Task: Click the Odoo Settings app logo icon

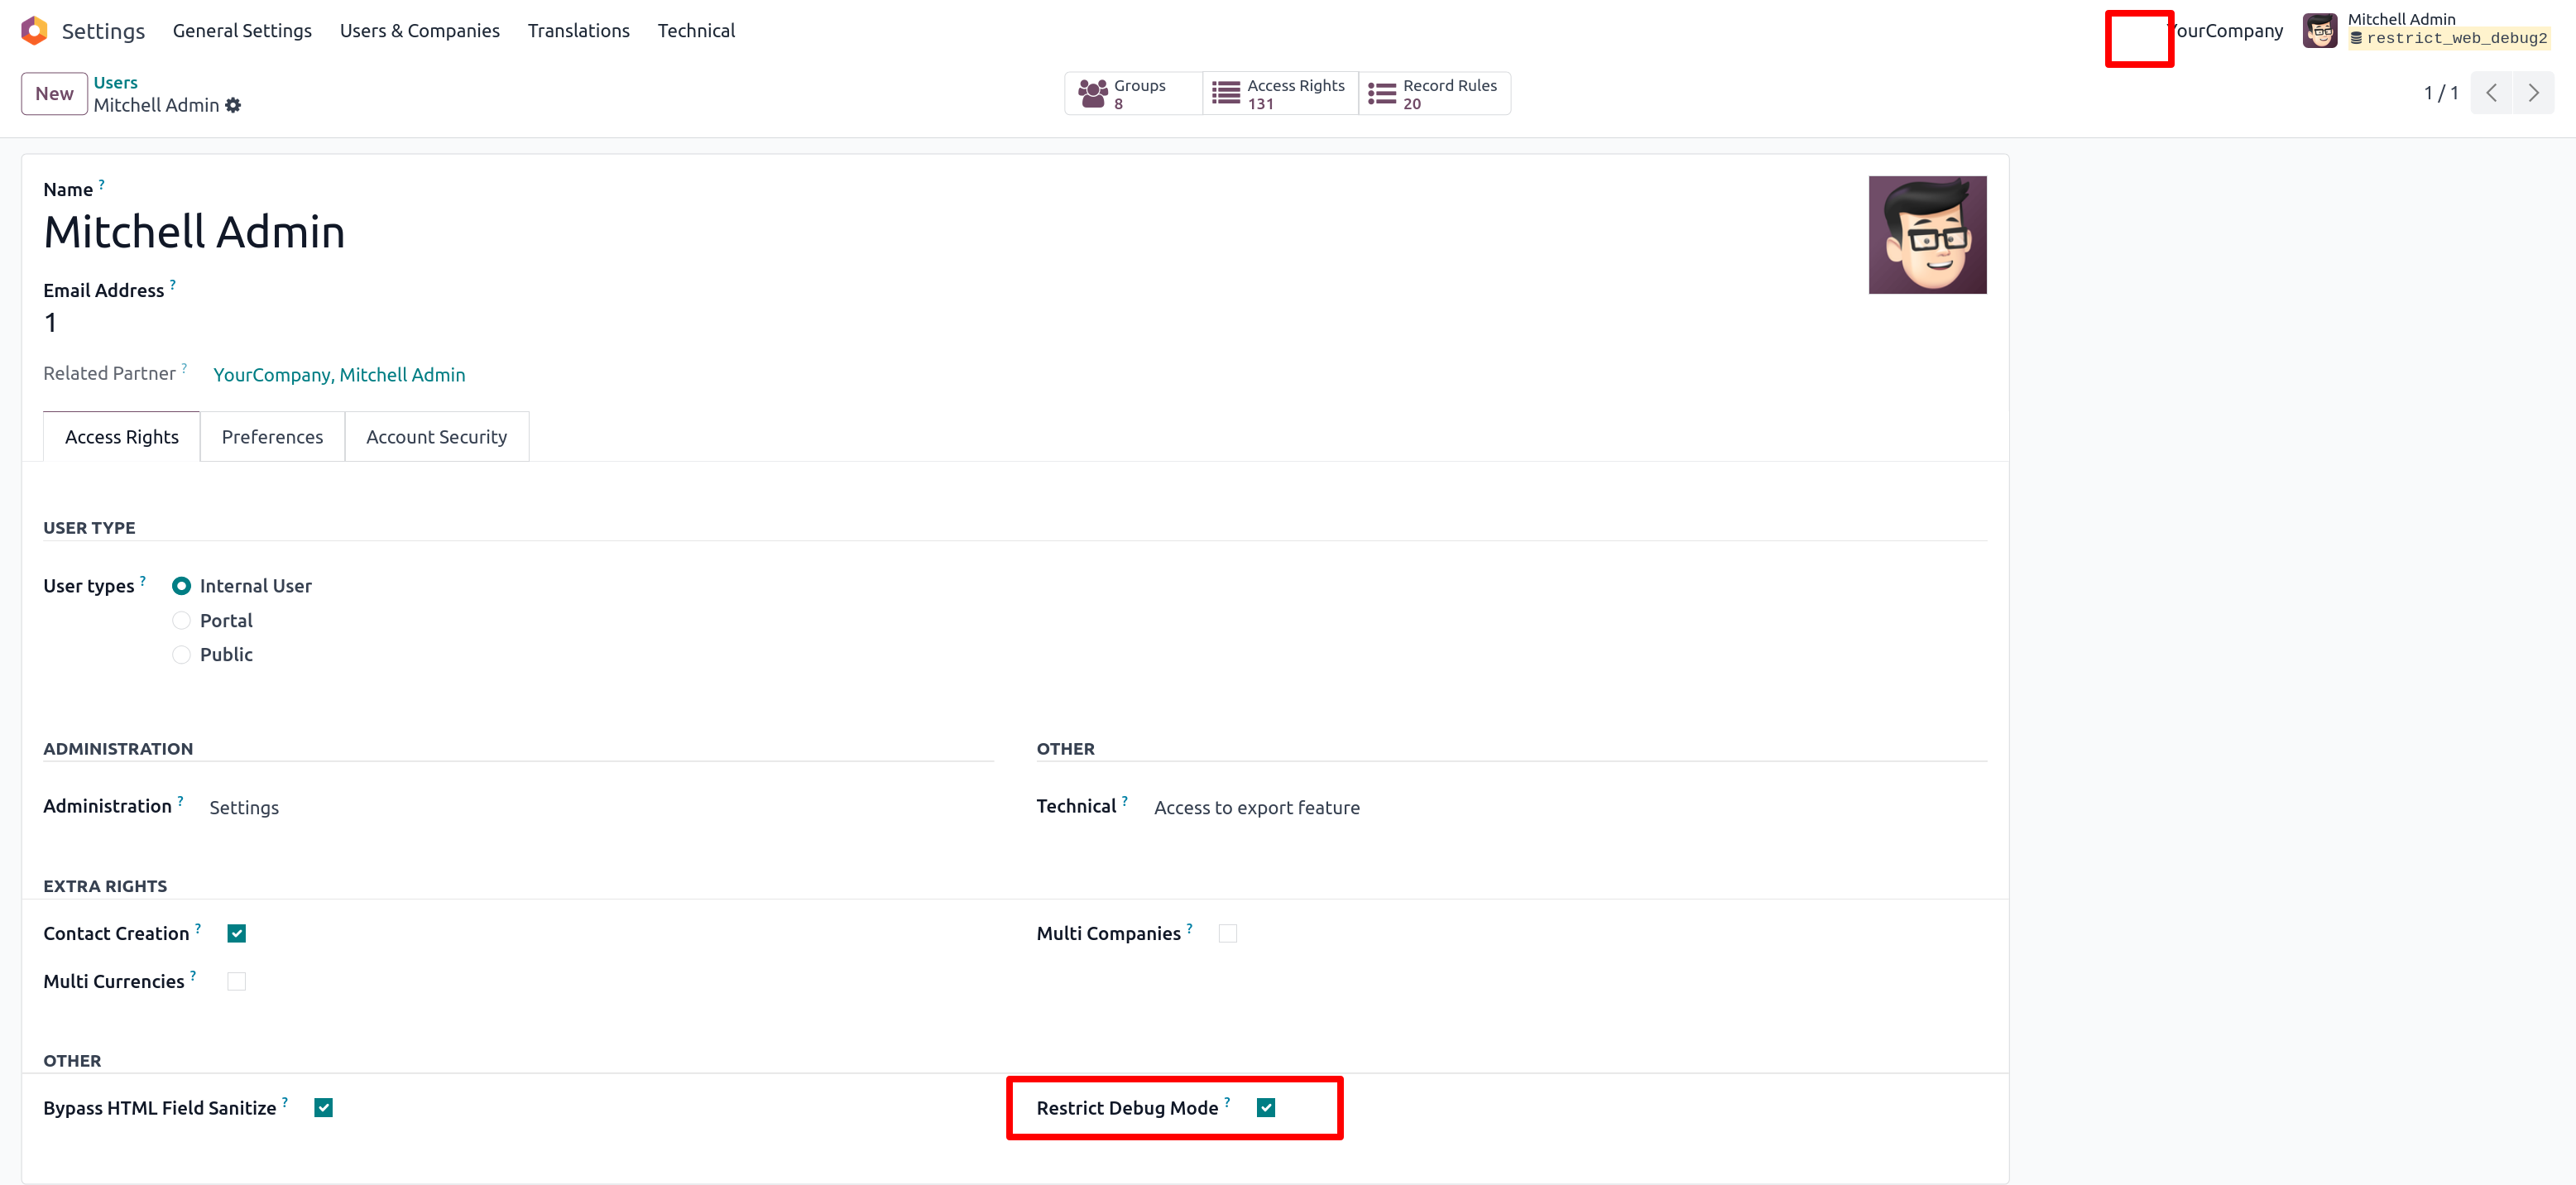Action: [34, 30]
